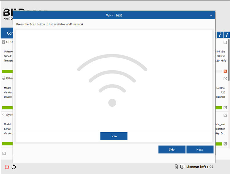Screen dimensions: 230x174
Task: Click the red X status box
Action: pyautogui.click(x=225, y=71)
